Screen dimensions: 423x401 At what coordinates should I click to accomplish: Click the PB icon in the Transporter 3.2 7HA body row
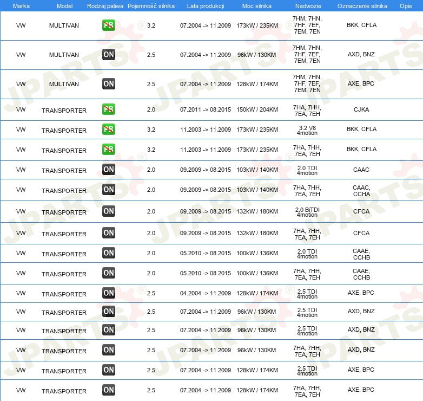click(108, 150)
